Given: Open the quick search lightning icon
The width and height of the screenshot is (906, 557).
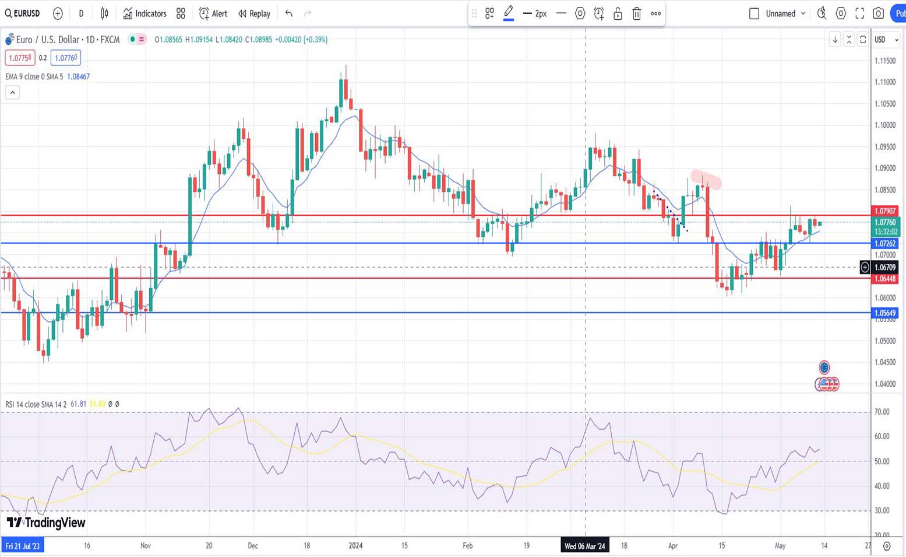Looking at the screenshot, I should tap(822, 13).
